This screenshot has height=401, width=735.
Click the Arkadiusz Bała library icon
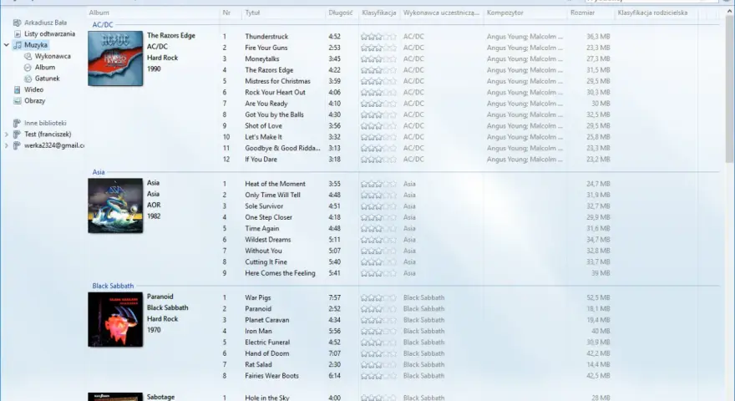coord(18,23)
